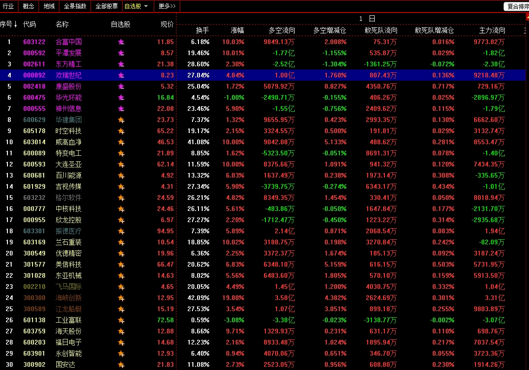This screenshot has height=370, width=529.
Task: Click the star icon for 神州信息
Action: pyautogui.click(x=121, y=108)
